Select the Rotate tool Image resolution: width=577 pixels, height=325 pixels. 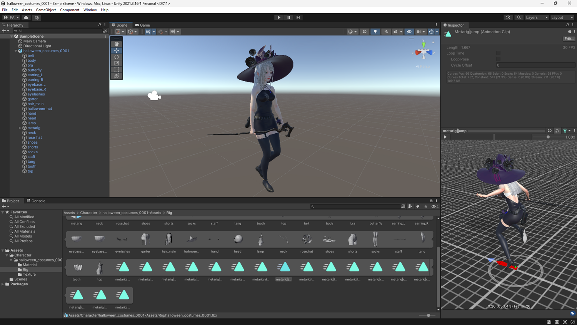117,57
